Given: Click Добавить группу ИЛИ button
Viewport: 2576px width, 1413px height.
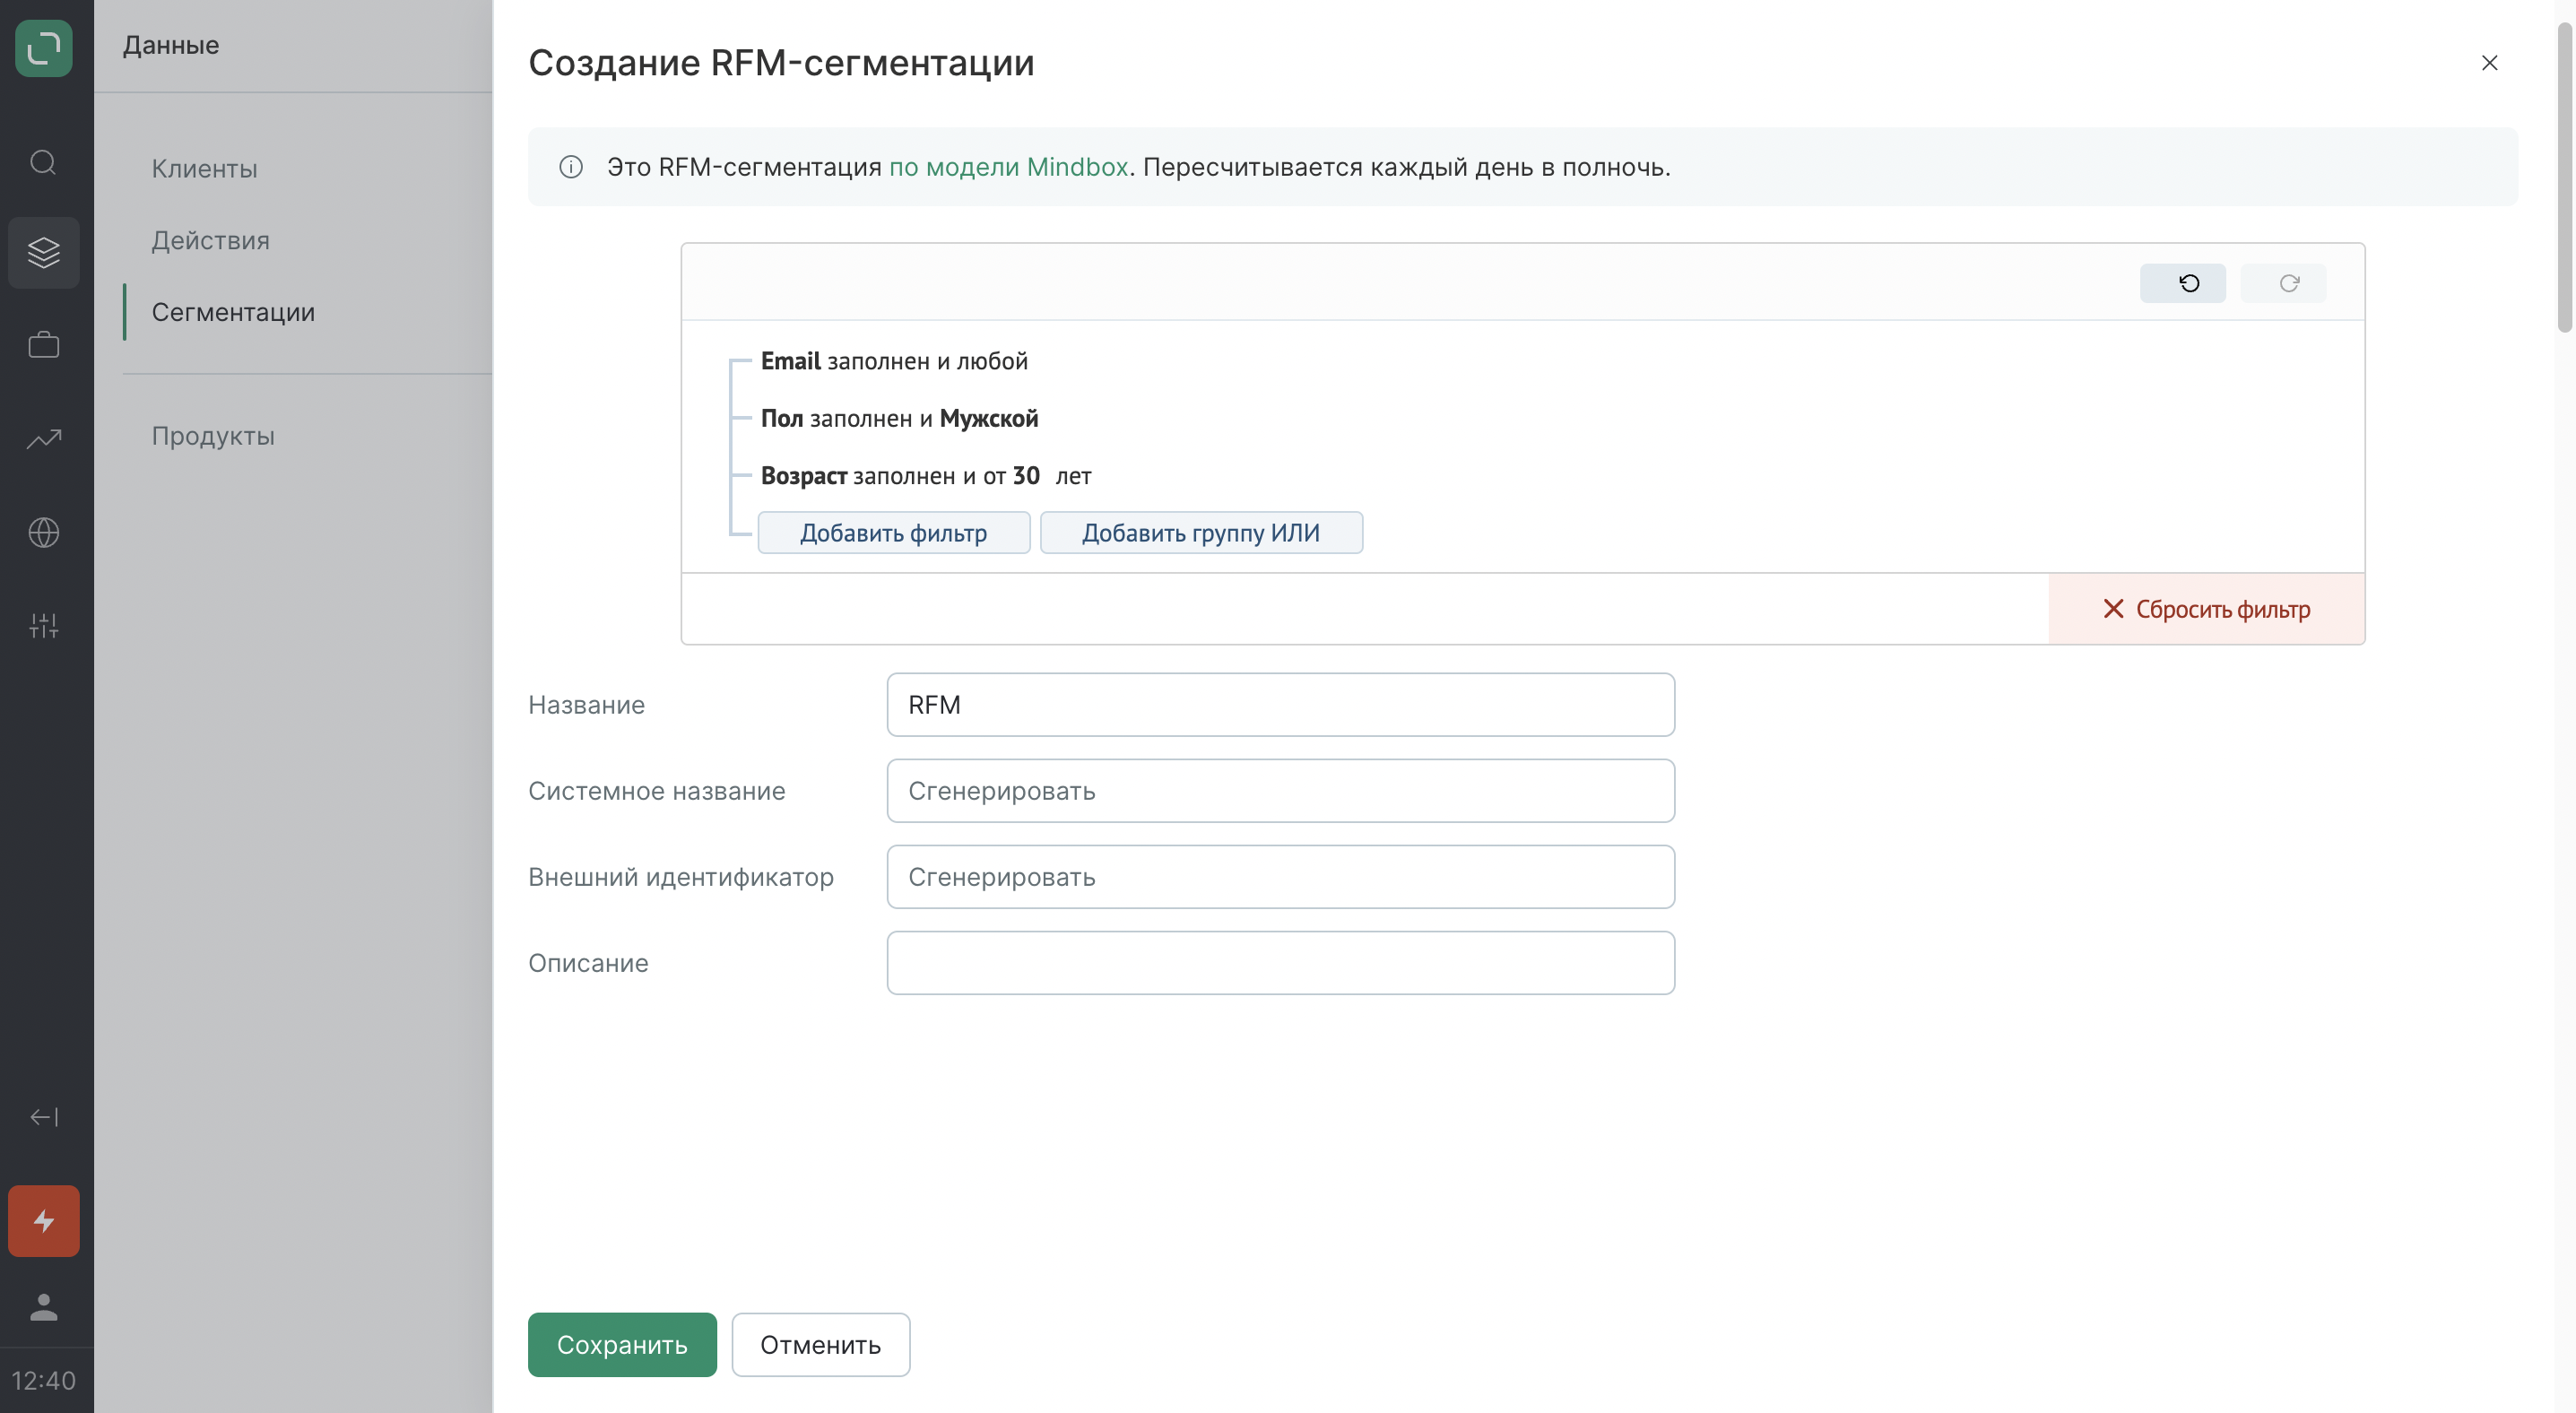Looking at the screenshot, I should (x=1201, y=533).
